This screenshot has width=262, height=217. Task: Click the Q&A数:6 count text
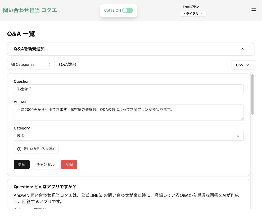(67, 64)
